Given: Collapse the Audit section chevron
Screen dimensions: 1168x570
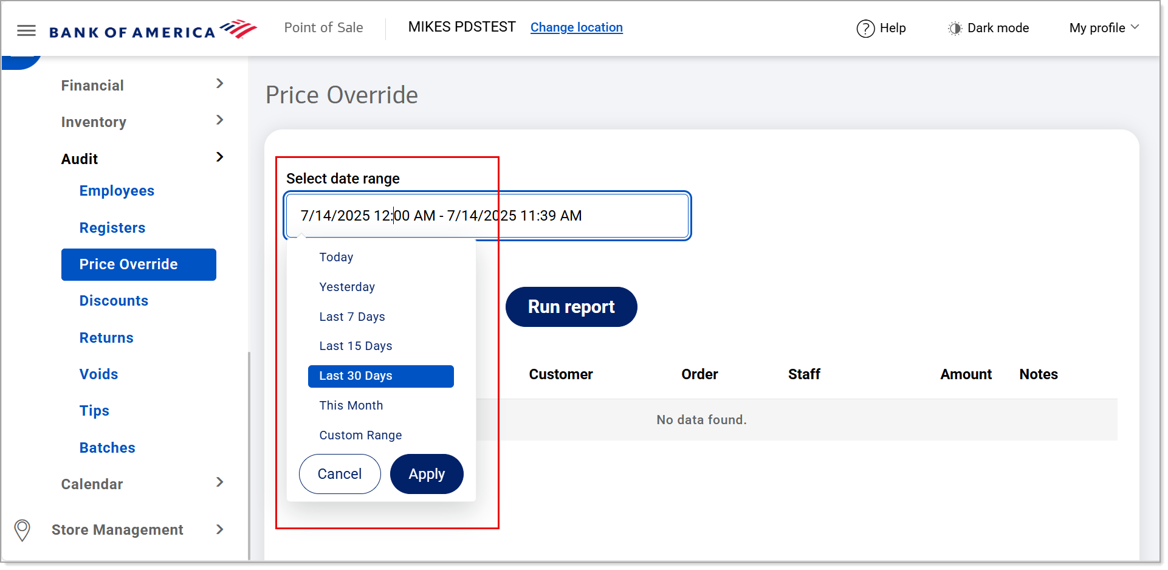Looking at the screenshot, I should 220,157.
